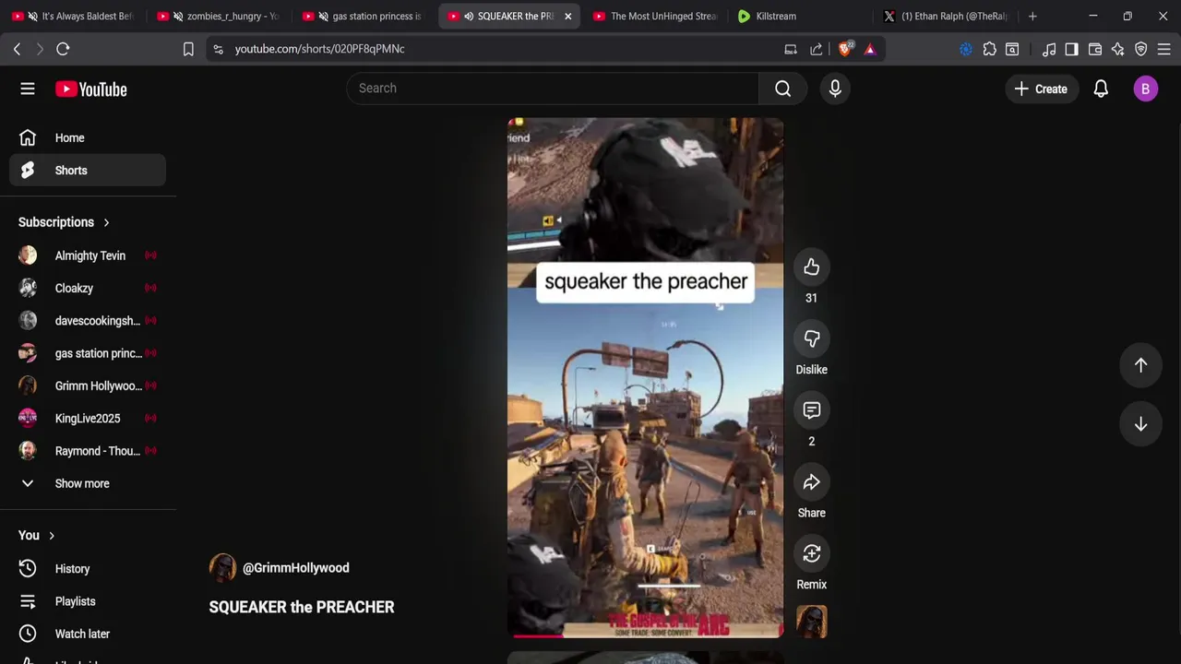Open Almighty Tevin subscription
Screen dimensions: 1181x664
click(88, 255)
